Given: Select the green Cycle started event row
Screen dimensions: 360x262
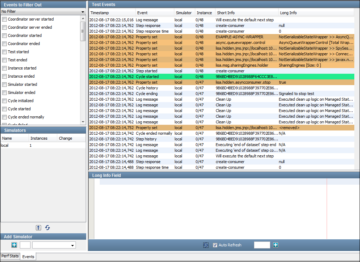Looking at the screenshot, I should pos(222,77).
